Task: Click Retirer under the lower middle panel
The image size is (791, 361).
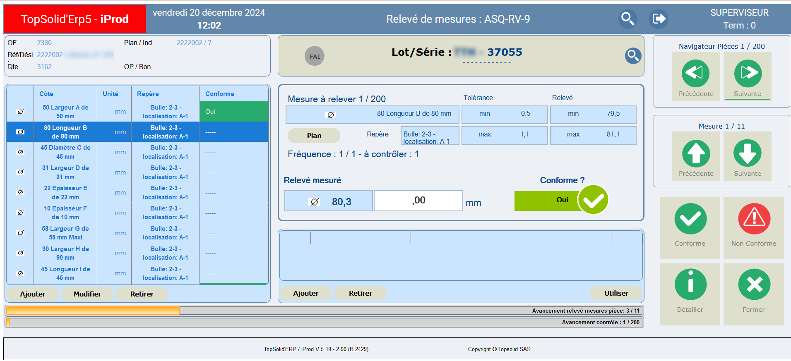Action: point(361,293)
